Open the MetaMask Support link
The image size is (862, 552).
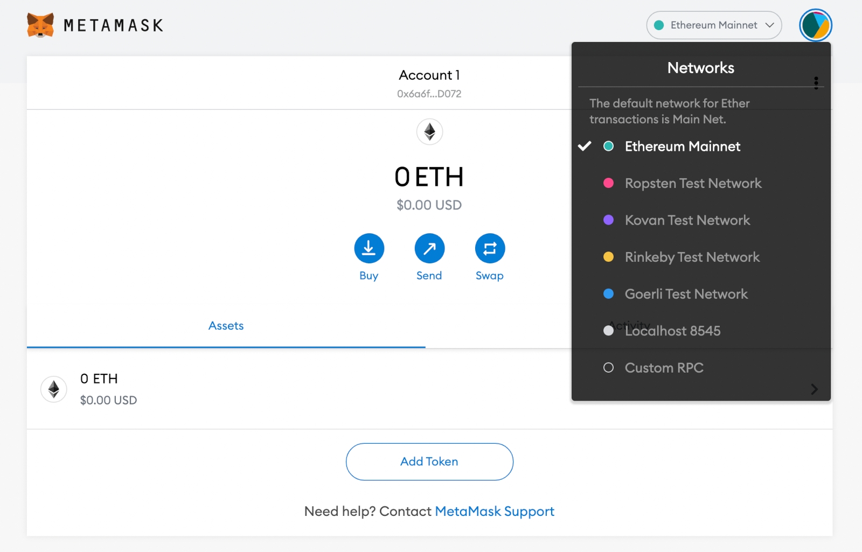(x=494, y=511)
